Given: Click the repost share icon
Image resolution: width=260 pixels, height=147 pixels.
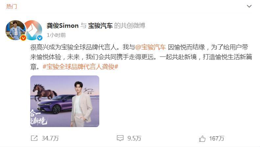Looking at the screenshot, I should click(34, 138).
